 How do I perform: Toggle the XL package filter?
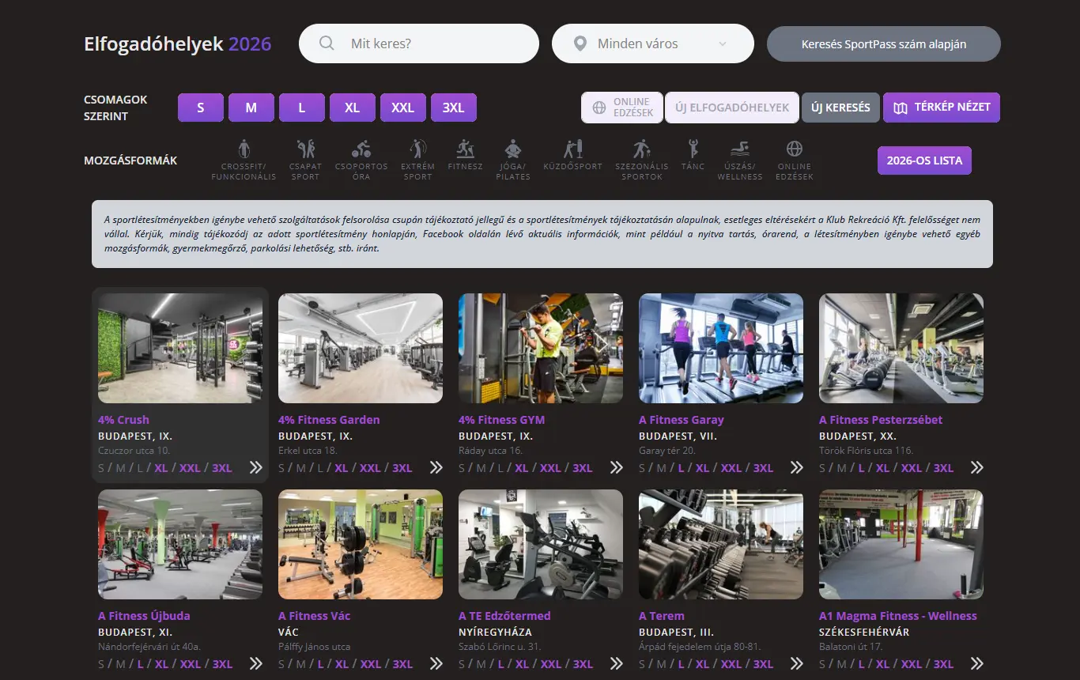click(x=353, y=108)
